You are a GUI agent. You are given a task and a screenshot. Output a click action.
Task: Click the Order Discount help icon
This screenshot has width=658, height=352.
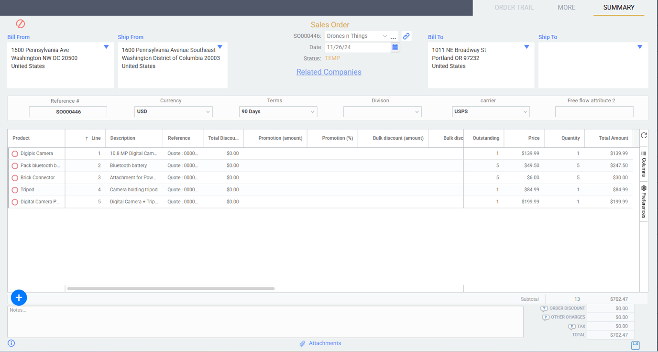click(544, 308)
